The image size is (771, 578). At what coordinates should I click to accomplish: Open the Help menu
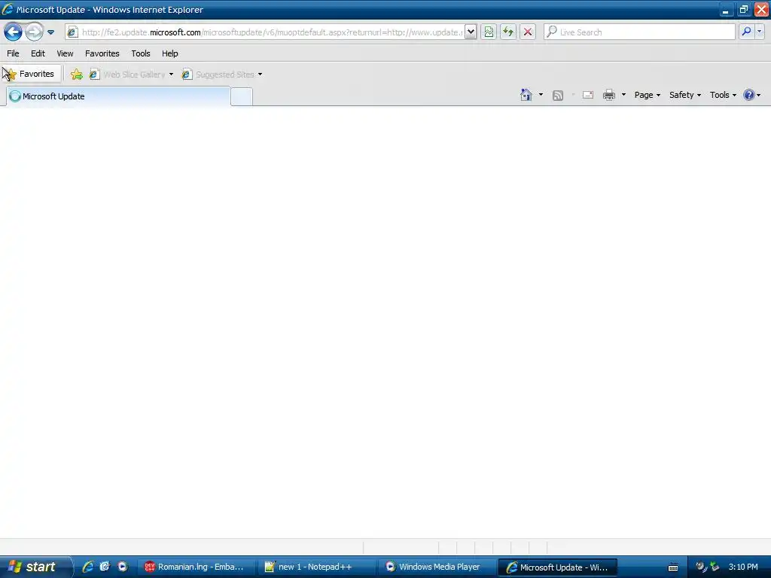[170, 53]
